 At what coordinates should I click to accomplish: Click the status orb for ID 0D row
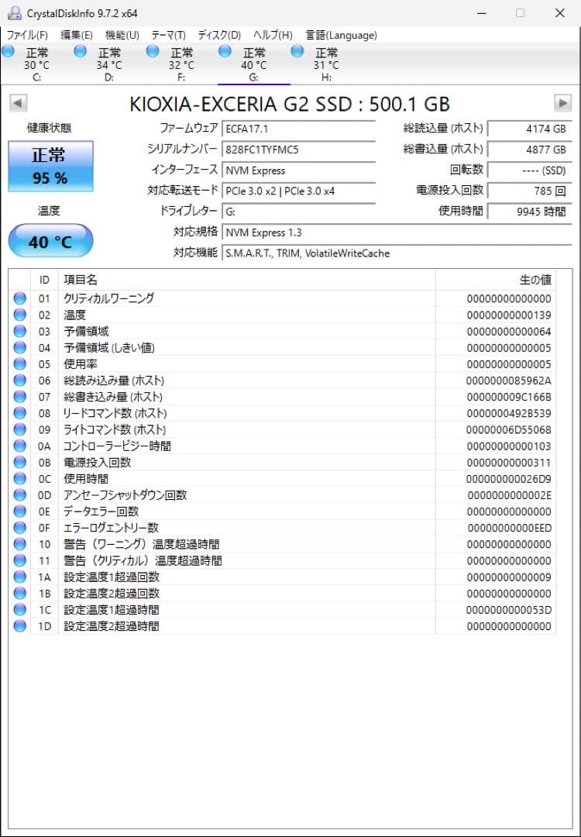[19, 494]
